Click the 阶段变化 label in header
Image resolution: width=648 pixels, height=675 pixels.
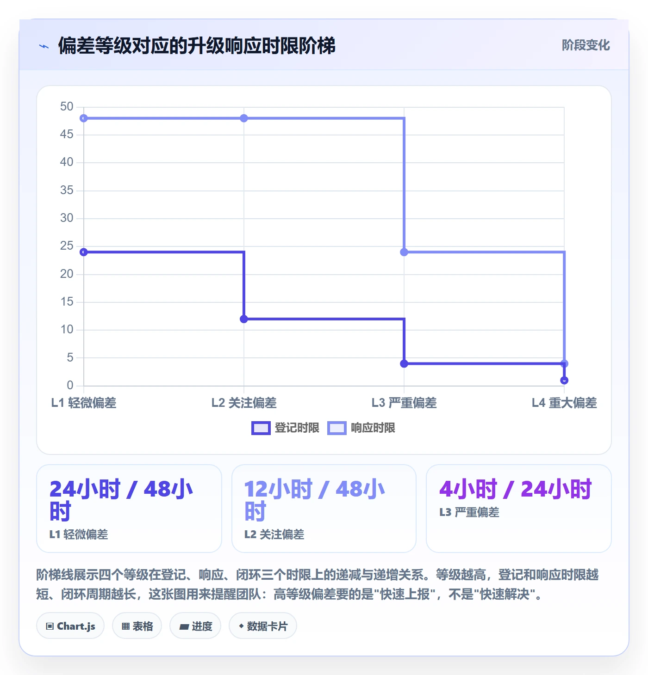pos(586,45)
